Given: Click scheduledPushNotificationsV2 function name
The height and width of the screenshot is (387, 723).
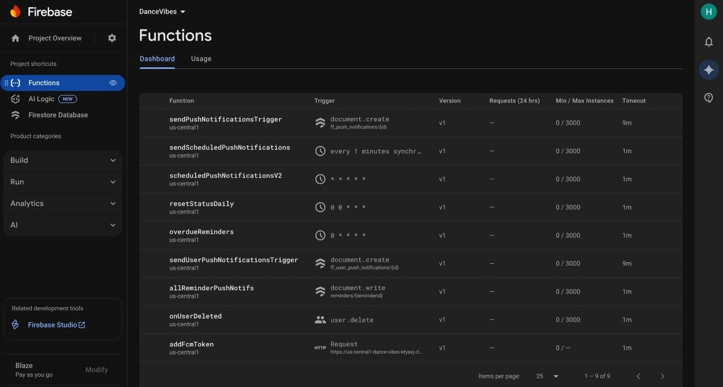Looking at the screenshot, I should 225,176.
